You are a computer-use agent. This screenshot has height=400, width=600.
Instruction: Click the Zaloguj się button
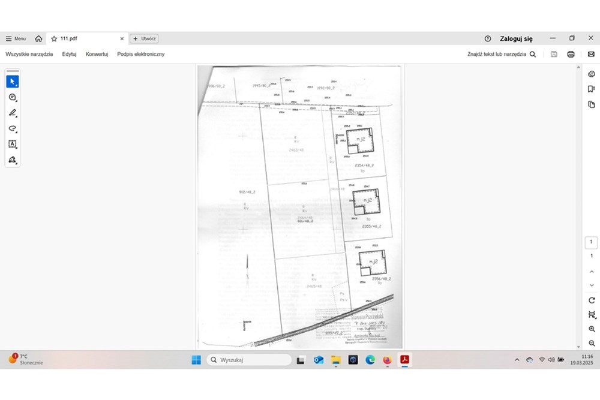(x=516, y=38)
